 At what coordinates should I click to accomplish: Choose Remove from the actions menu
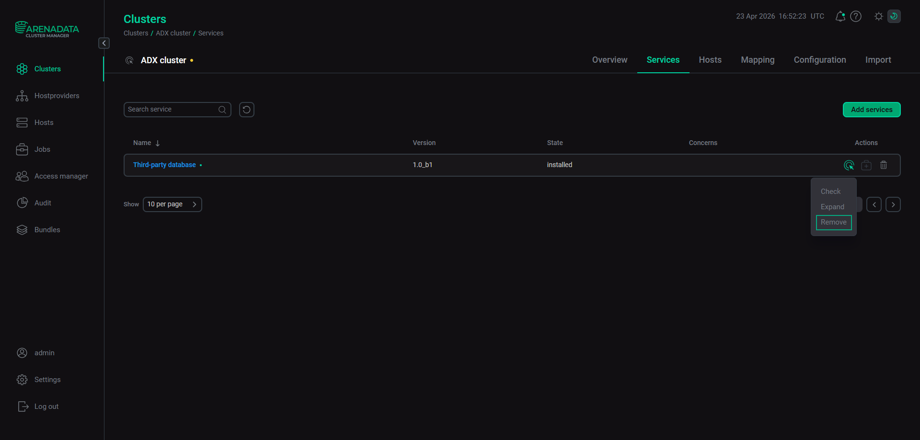(834, 222)
